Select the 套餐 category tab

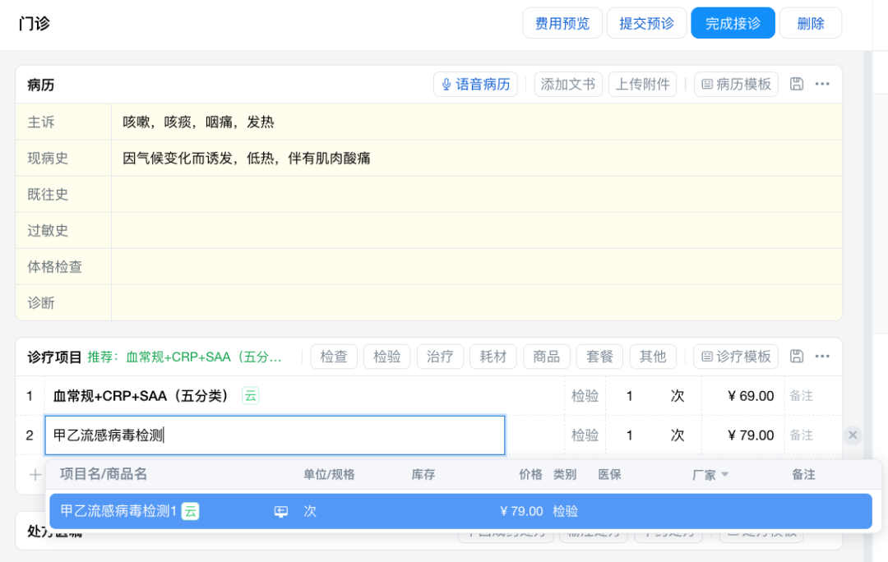coord(599,356)
